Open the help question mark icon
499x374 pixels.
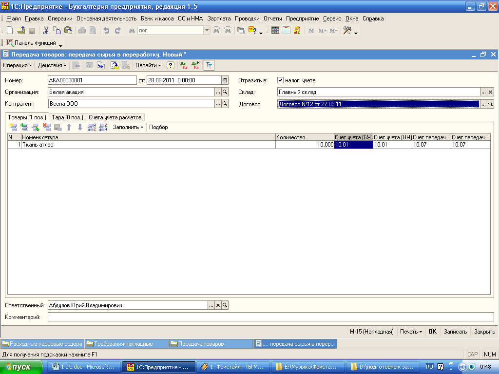(171, 66)
